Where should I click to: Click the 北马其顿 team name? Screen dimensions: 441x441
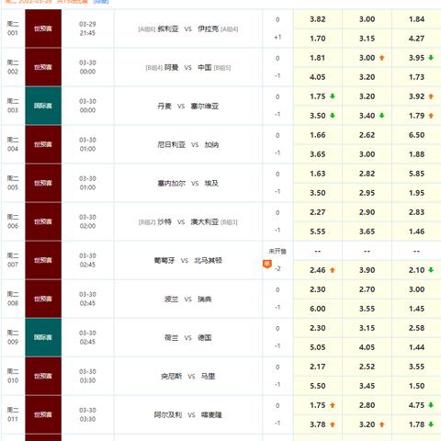208,261
